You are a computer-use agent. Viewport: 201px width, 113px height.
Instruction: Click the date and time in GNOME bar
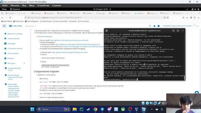pyautogui.click(x=100, y=9)
